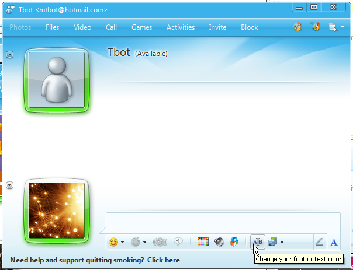Select Activities in the top menu
Viewport: 353px width, 270px height.
pos(181,27)
